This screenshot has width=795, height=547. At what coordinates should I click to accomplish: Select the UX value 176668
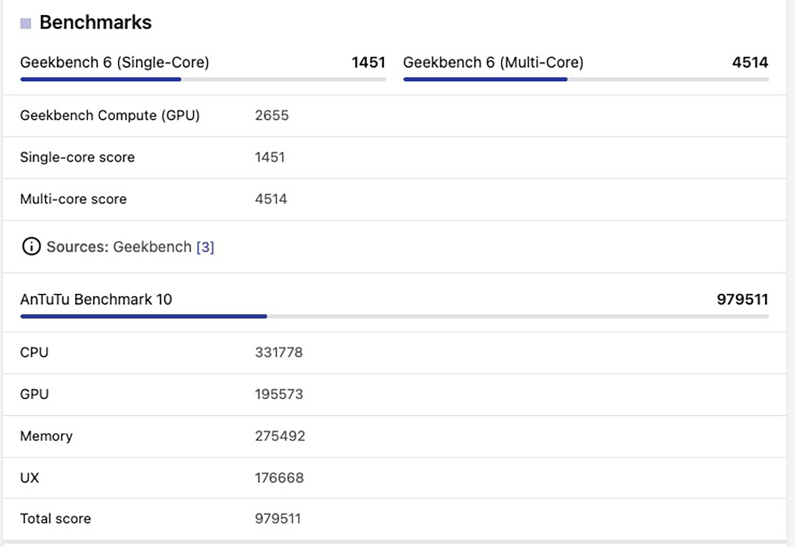280,477
